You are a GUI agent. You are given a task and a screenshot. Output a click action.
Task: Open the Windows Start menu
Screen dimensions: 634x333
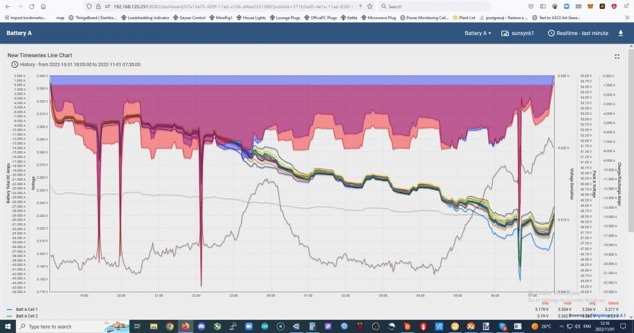pos(8,327)
